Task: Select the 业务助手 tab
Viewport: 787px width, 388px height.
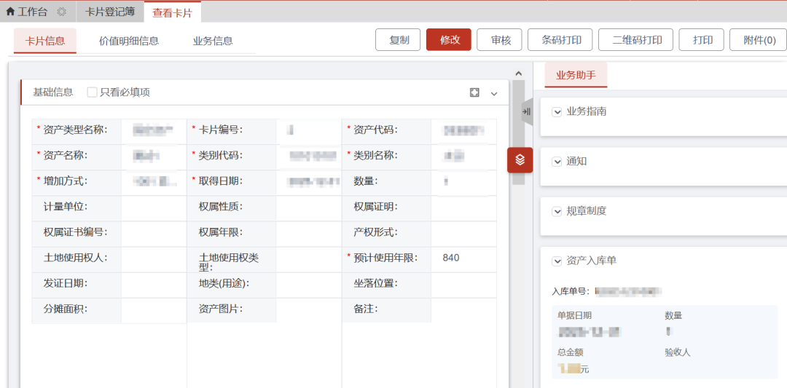Action: [x=576, y=75]
